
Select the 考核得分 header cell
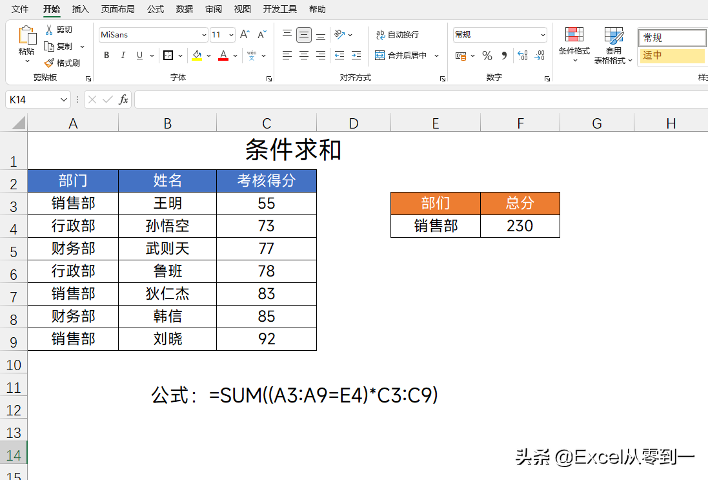(267, 181)
